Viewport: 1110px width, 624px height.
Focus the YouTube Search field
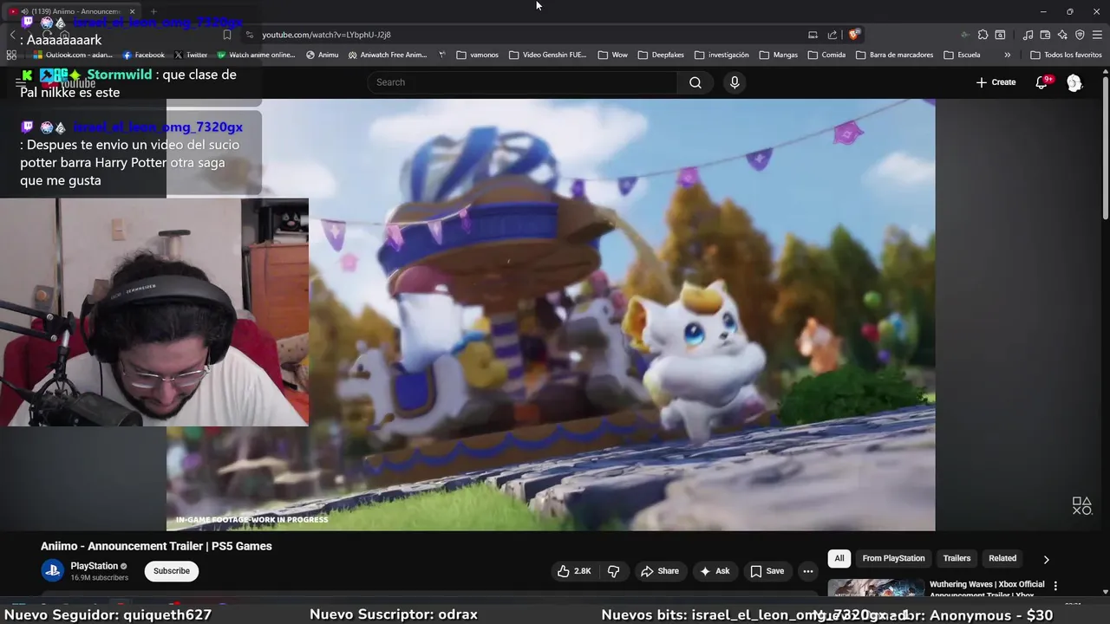[523, 82]
